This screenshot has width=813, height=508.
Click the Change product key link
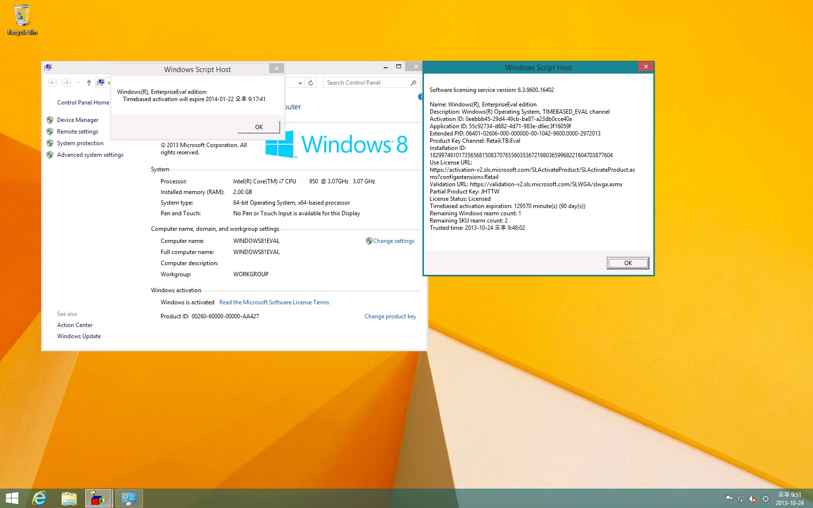tap(390, 316)
